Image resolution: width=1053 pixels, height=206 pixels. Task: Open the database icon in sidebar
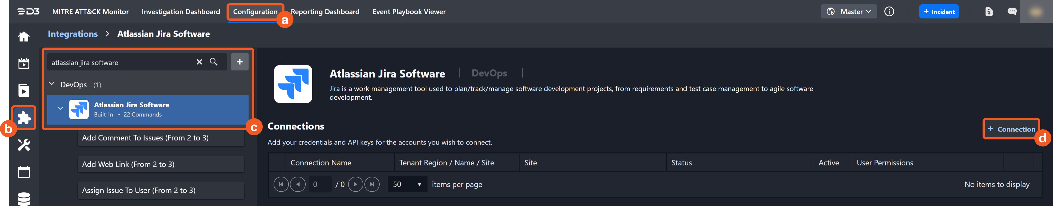(24, 199)
